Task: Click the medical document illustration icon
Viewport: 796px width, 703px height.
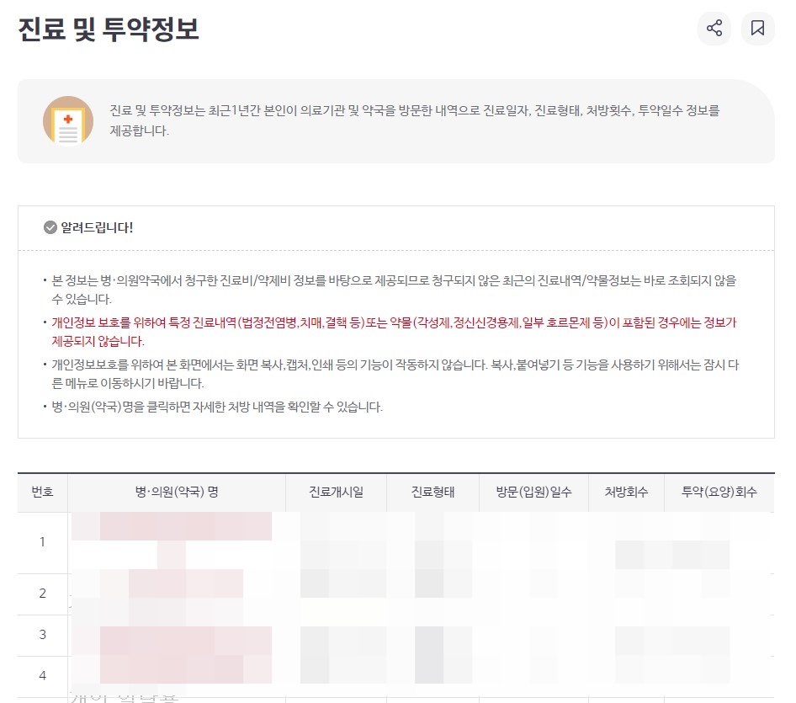Action: pos(68,121)
